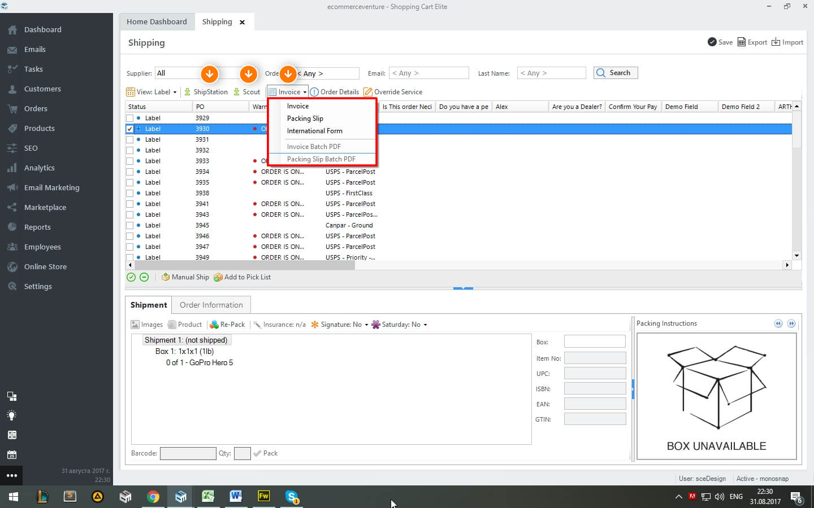This screenshot has width=814, height=508.
Task: Open the Windows Start menu
Action: [x=14, y=497]
